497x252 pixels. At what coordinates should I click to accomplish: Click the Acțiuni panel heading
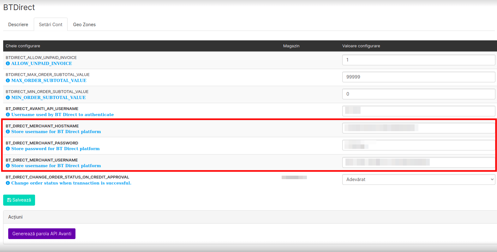15,217
